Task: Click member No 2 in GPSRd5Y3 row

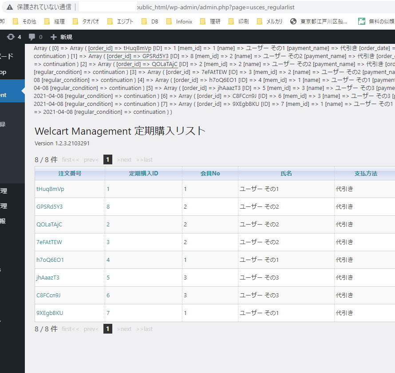Action: pyautogui.click(x=185, y=206)
